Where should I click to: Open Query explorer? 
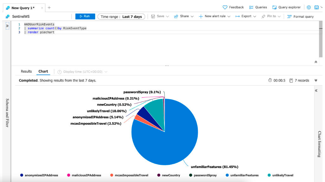tap(289, 7)
